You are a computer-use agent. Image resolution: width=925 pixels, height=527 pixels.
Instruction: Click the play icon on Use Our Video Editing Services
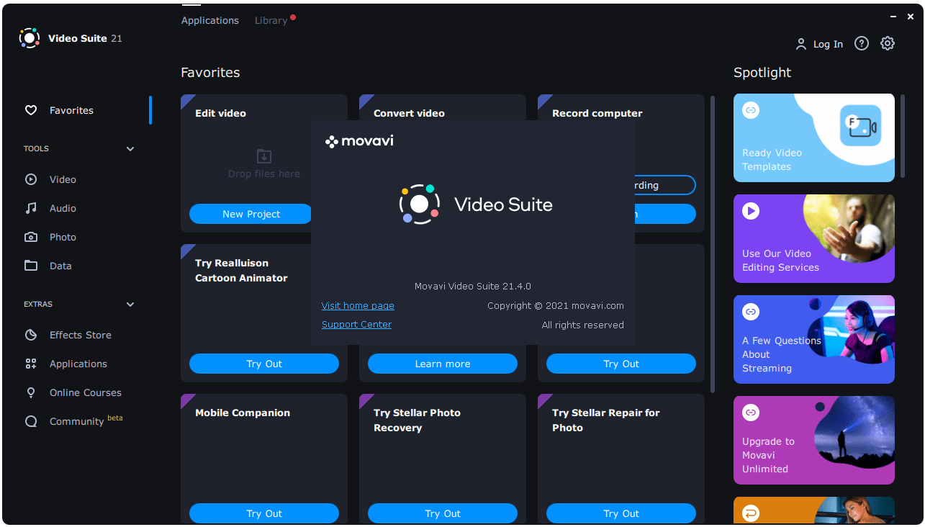tap(751, 211)
